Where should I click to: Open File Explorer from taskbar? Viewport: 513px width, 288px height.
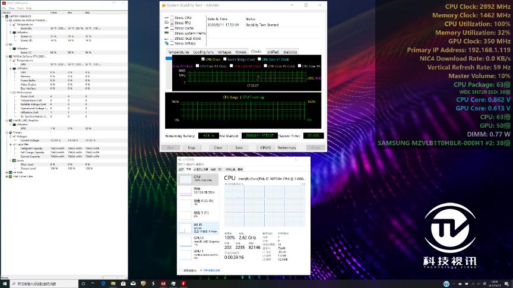(113, 283)
